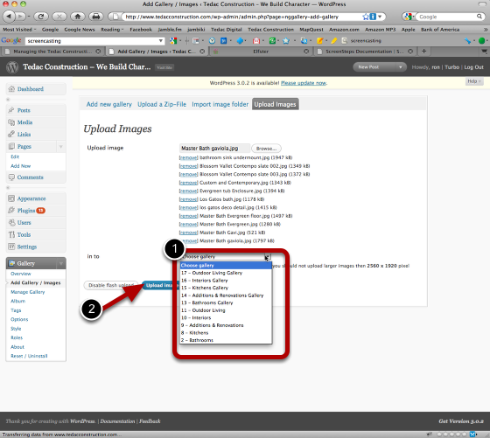Click the Log Out link
This screenshot has width=490, height=438.
[x=473, y=67]
